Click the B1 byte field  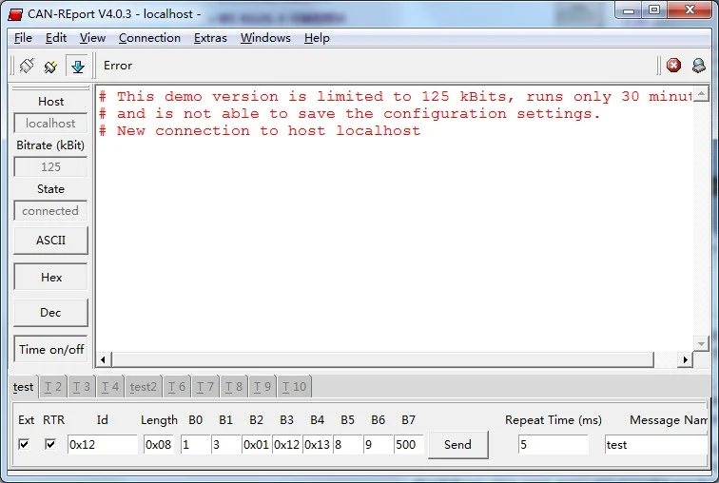pyautogui.click(x=225, y=445)
